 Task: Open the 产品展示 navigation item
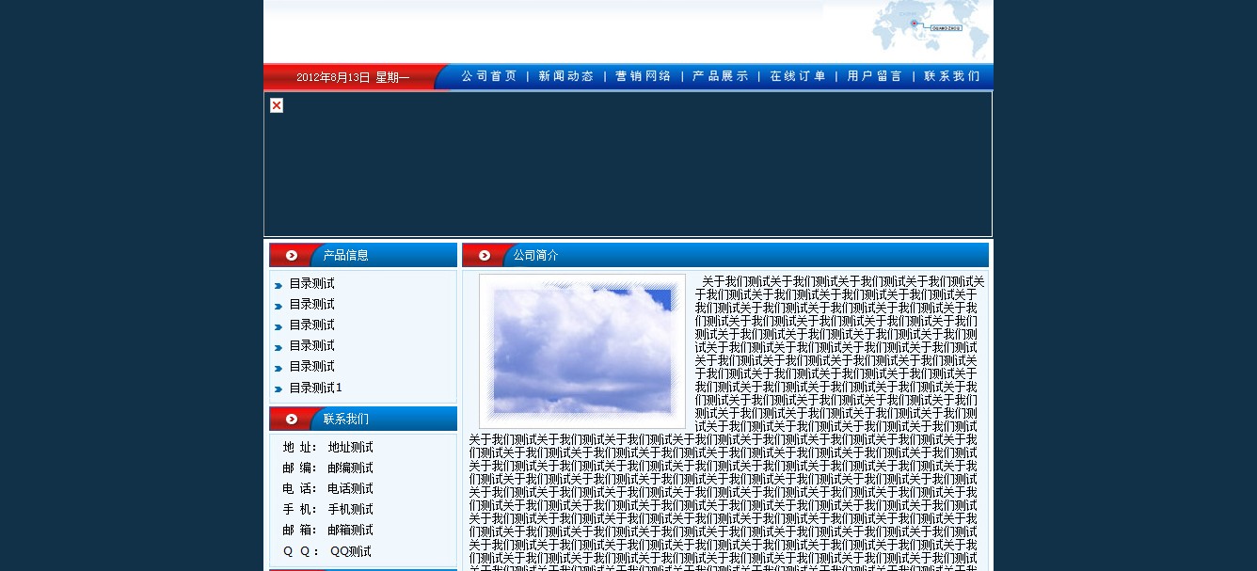721,76
